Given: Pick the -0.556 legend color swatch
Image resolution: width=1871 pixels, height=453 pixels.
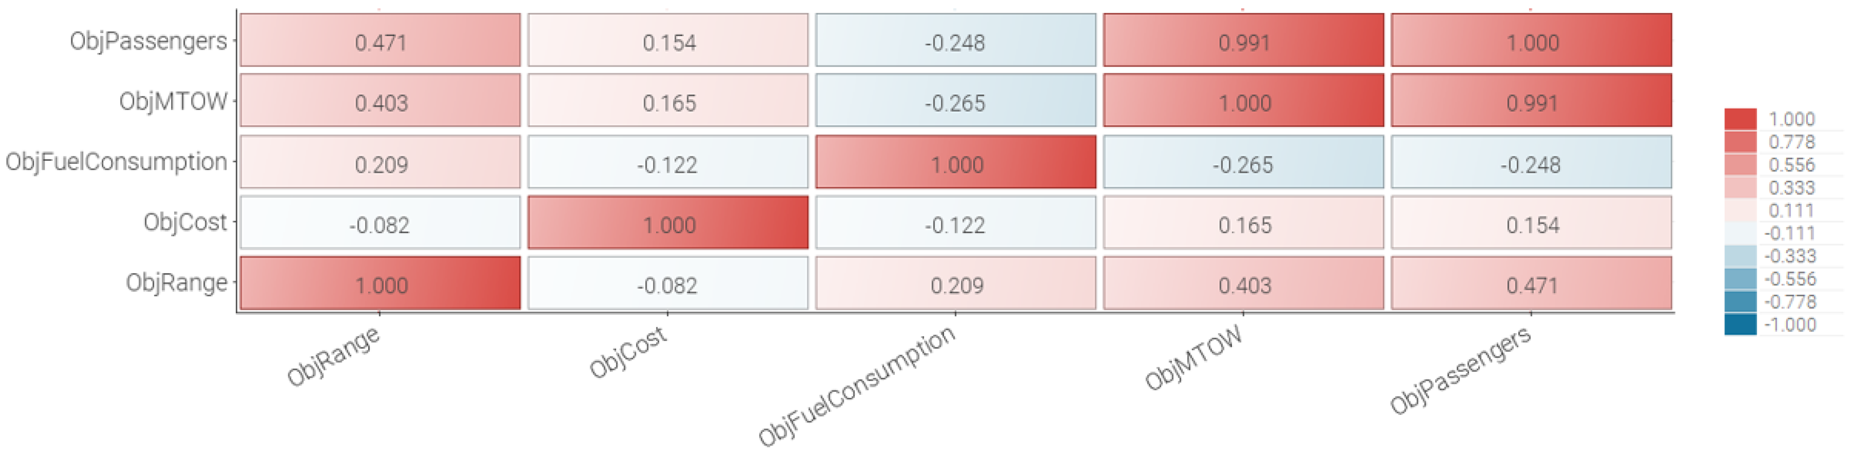Looking at the screenshot, I should tap(1740, 279).
